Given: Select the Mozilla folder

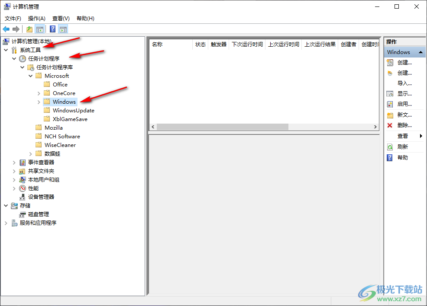Looking at the screenshot, I should click(x=54, y=128).
